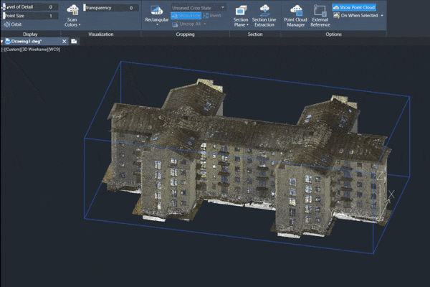Click On When Selected option
This screenshot has height=287, width=430.
pos(355,16)
